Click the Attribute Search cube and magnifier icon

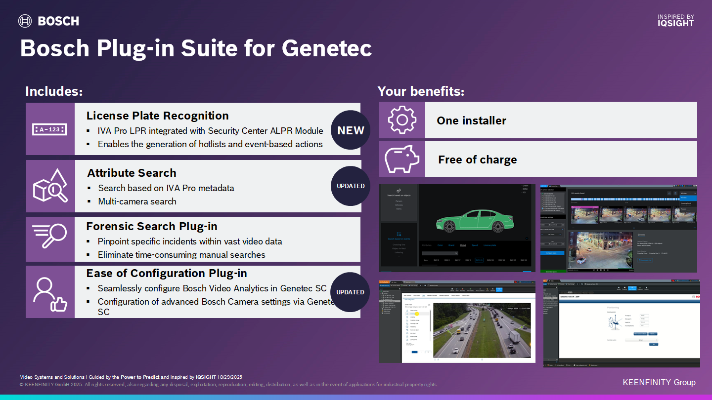[50, 186]
